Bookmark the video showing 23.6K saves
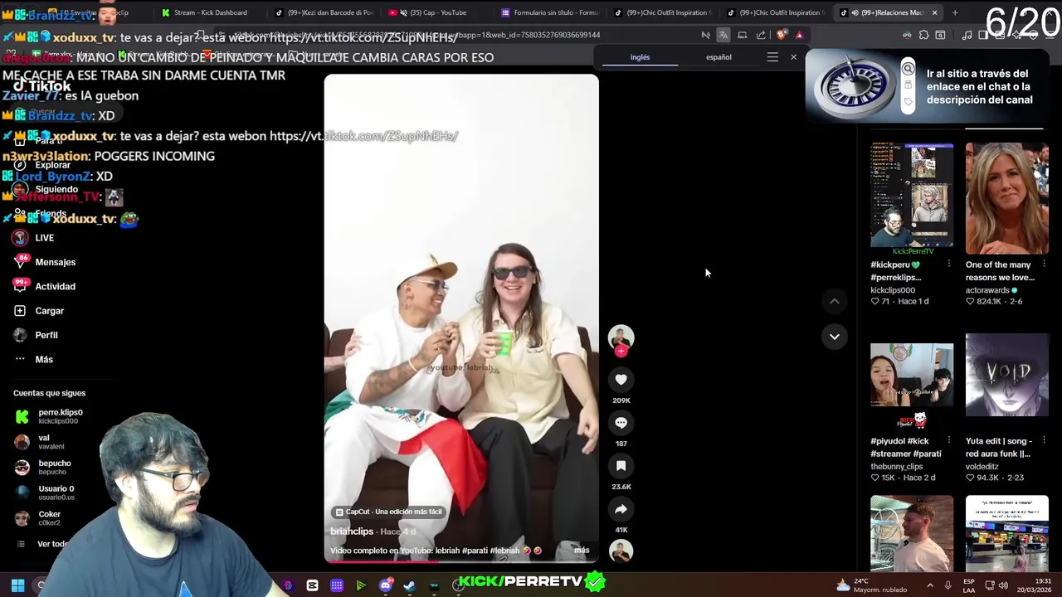The image size is (1062, 597). pos(621,466)
